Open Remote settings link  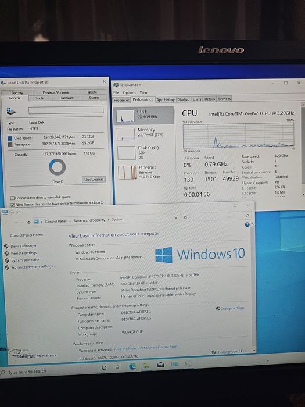24,253
